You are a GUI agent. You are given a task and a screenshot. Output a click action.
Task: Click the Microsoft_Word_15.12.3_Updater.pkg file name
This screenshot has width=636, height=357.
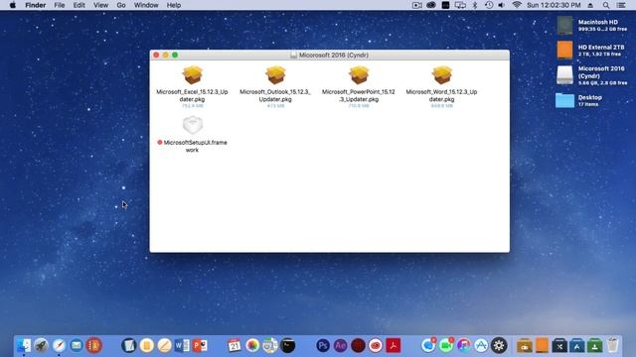pos(441,95)
